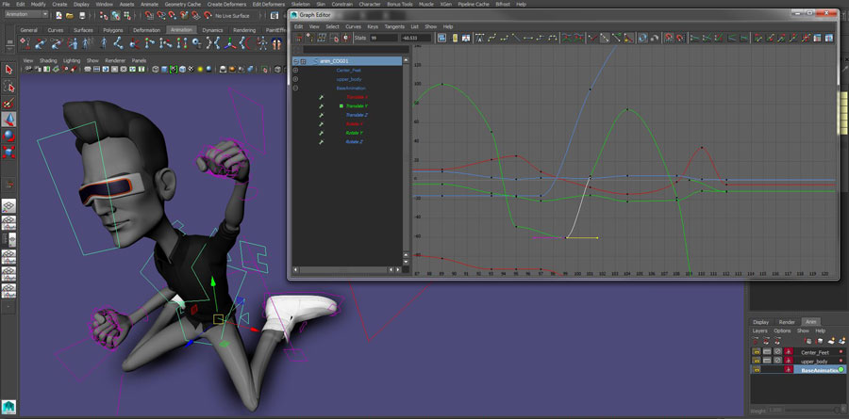Switch to the Render layer tab

coord(787,322)
